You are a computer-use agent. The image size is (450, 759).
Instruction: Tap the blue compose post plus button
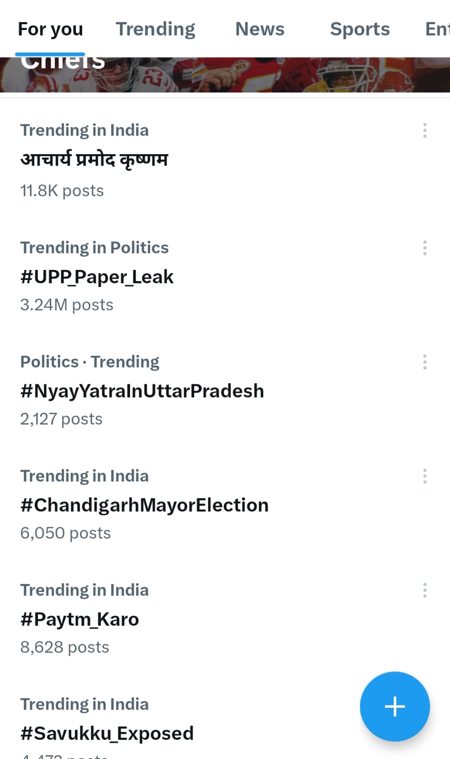point(394,706)
